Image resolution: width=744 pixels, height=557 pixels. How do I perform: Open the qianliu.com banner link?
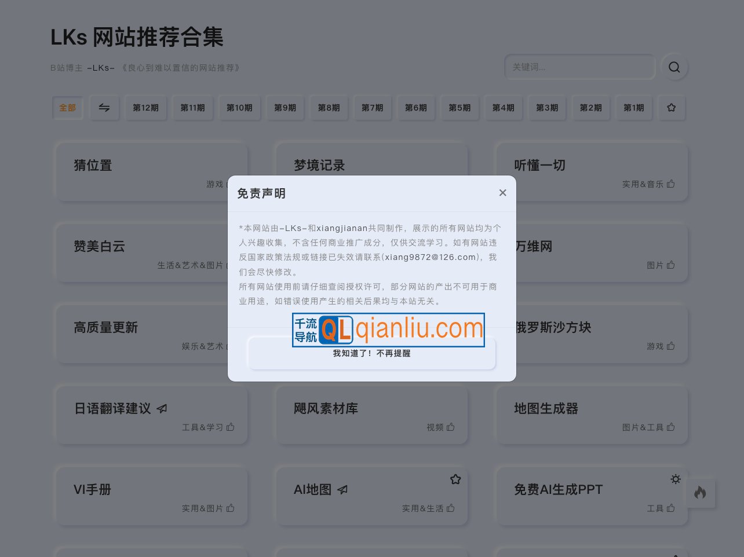[388, 329]
